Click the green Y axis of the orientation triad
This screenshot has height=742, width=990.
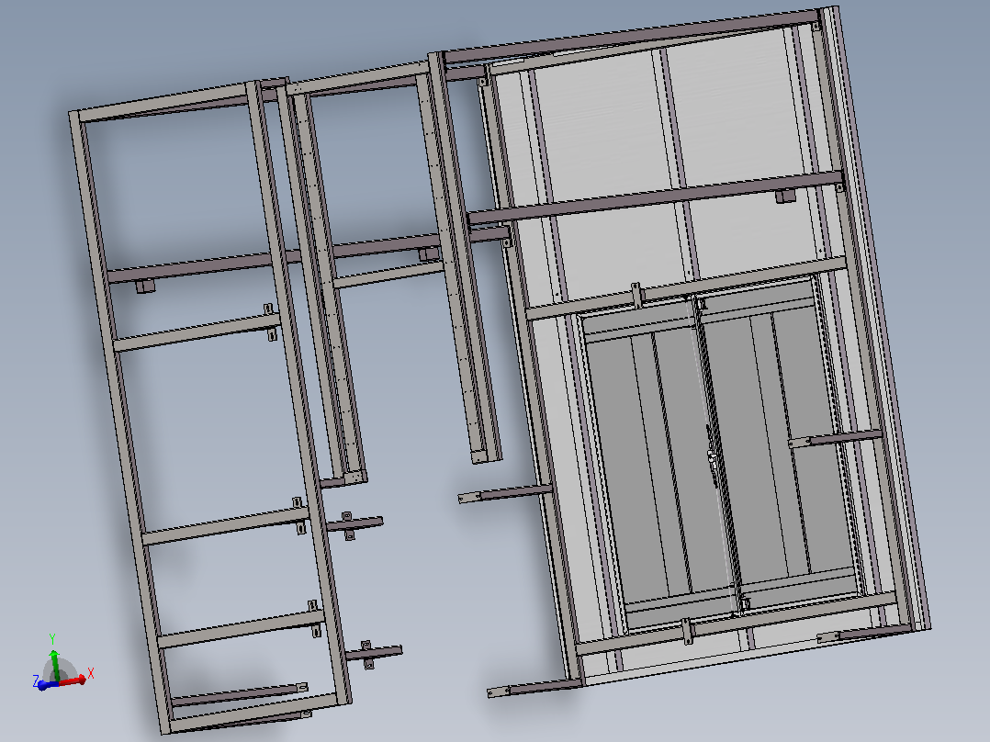pos(54,665)
